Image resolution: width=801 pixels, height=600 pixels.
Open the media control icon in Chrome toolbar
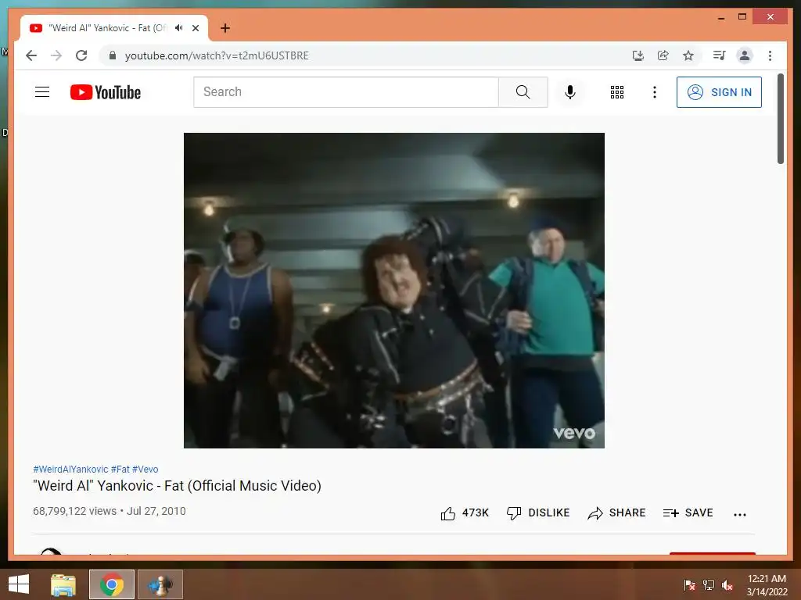tap(720, 55)
